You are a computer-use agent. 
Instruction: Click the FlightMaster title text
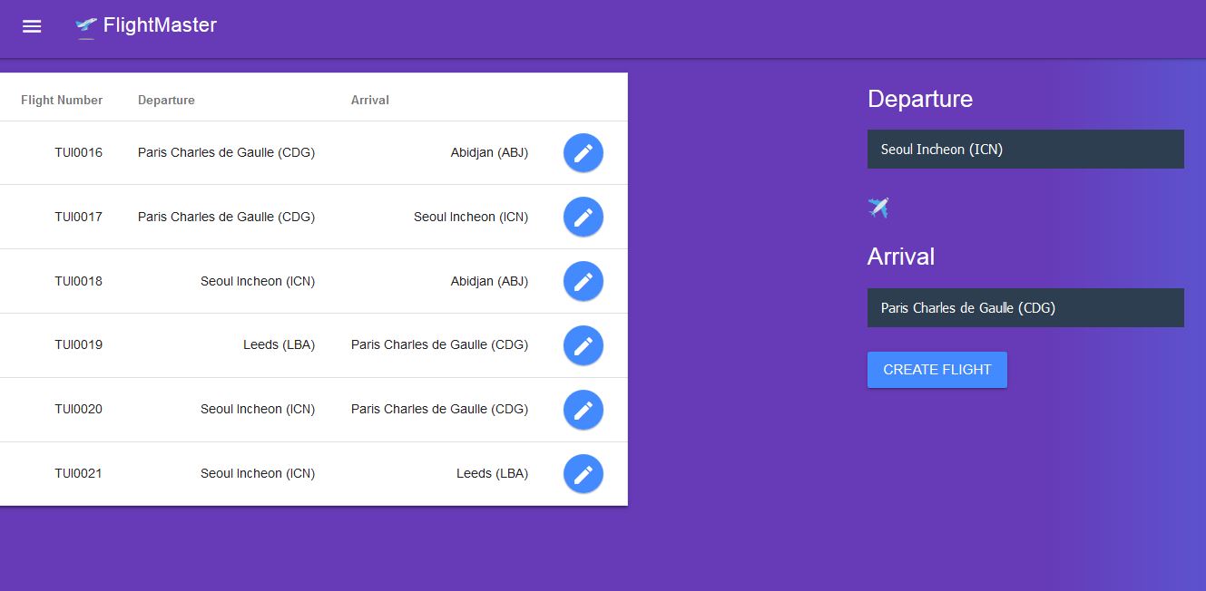(160, 26)
